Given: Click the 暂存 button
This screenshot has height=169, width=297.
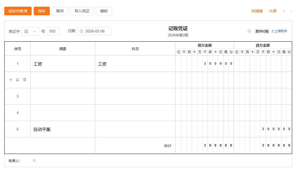Looking at the screenshot, I should 60,11.
